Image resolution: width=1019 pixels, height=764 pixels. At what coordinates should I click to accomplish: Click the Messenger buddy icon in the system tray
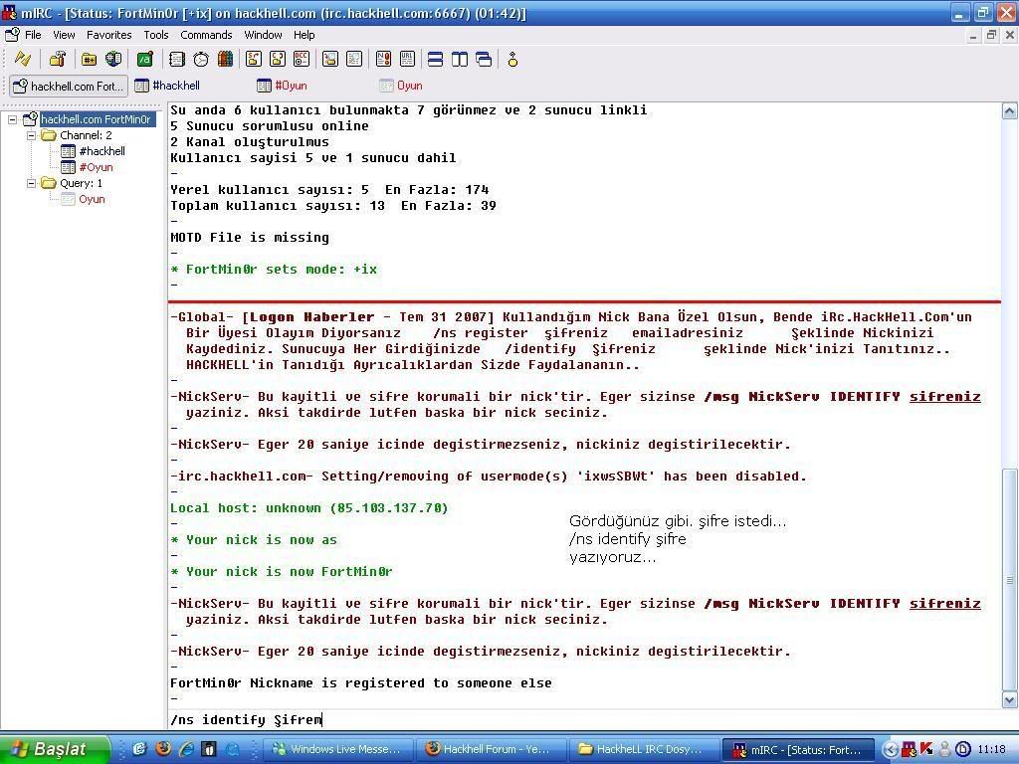[945, 749]
